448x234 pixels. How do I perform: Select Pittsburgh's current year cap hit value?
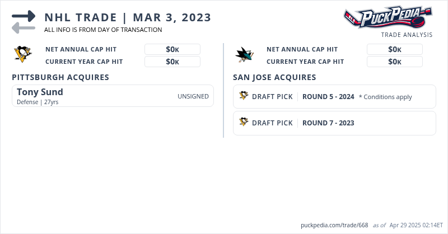tap(172, 62)
